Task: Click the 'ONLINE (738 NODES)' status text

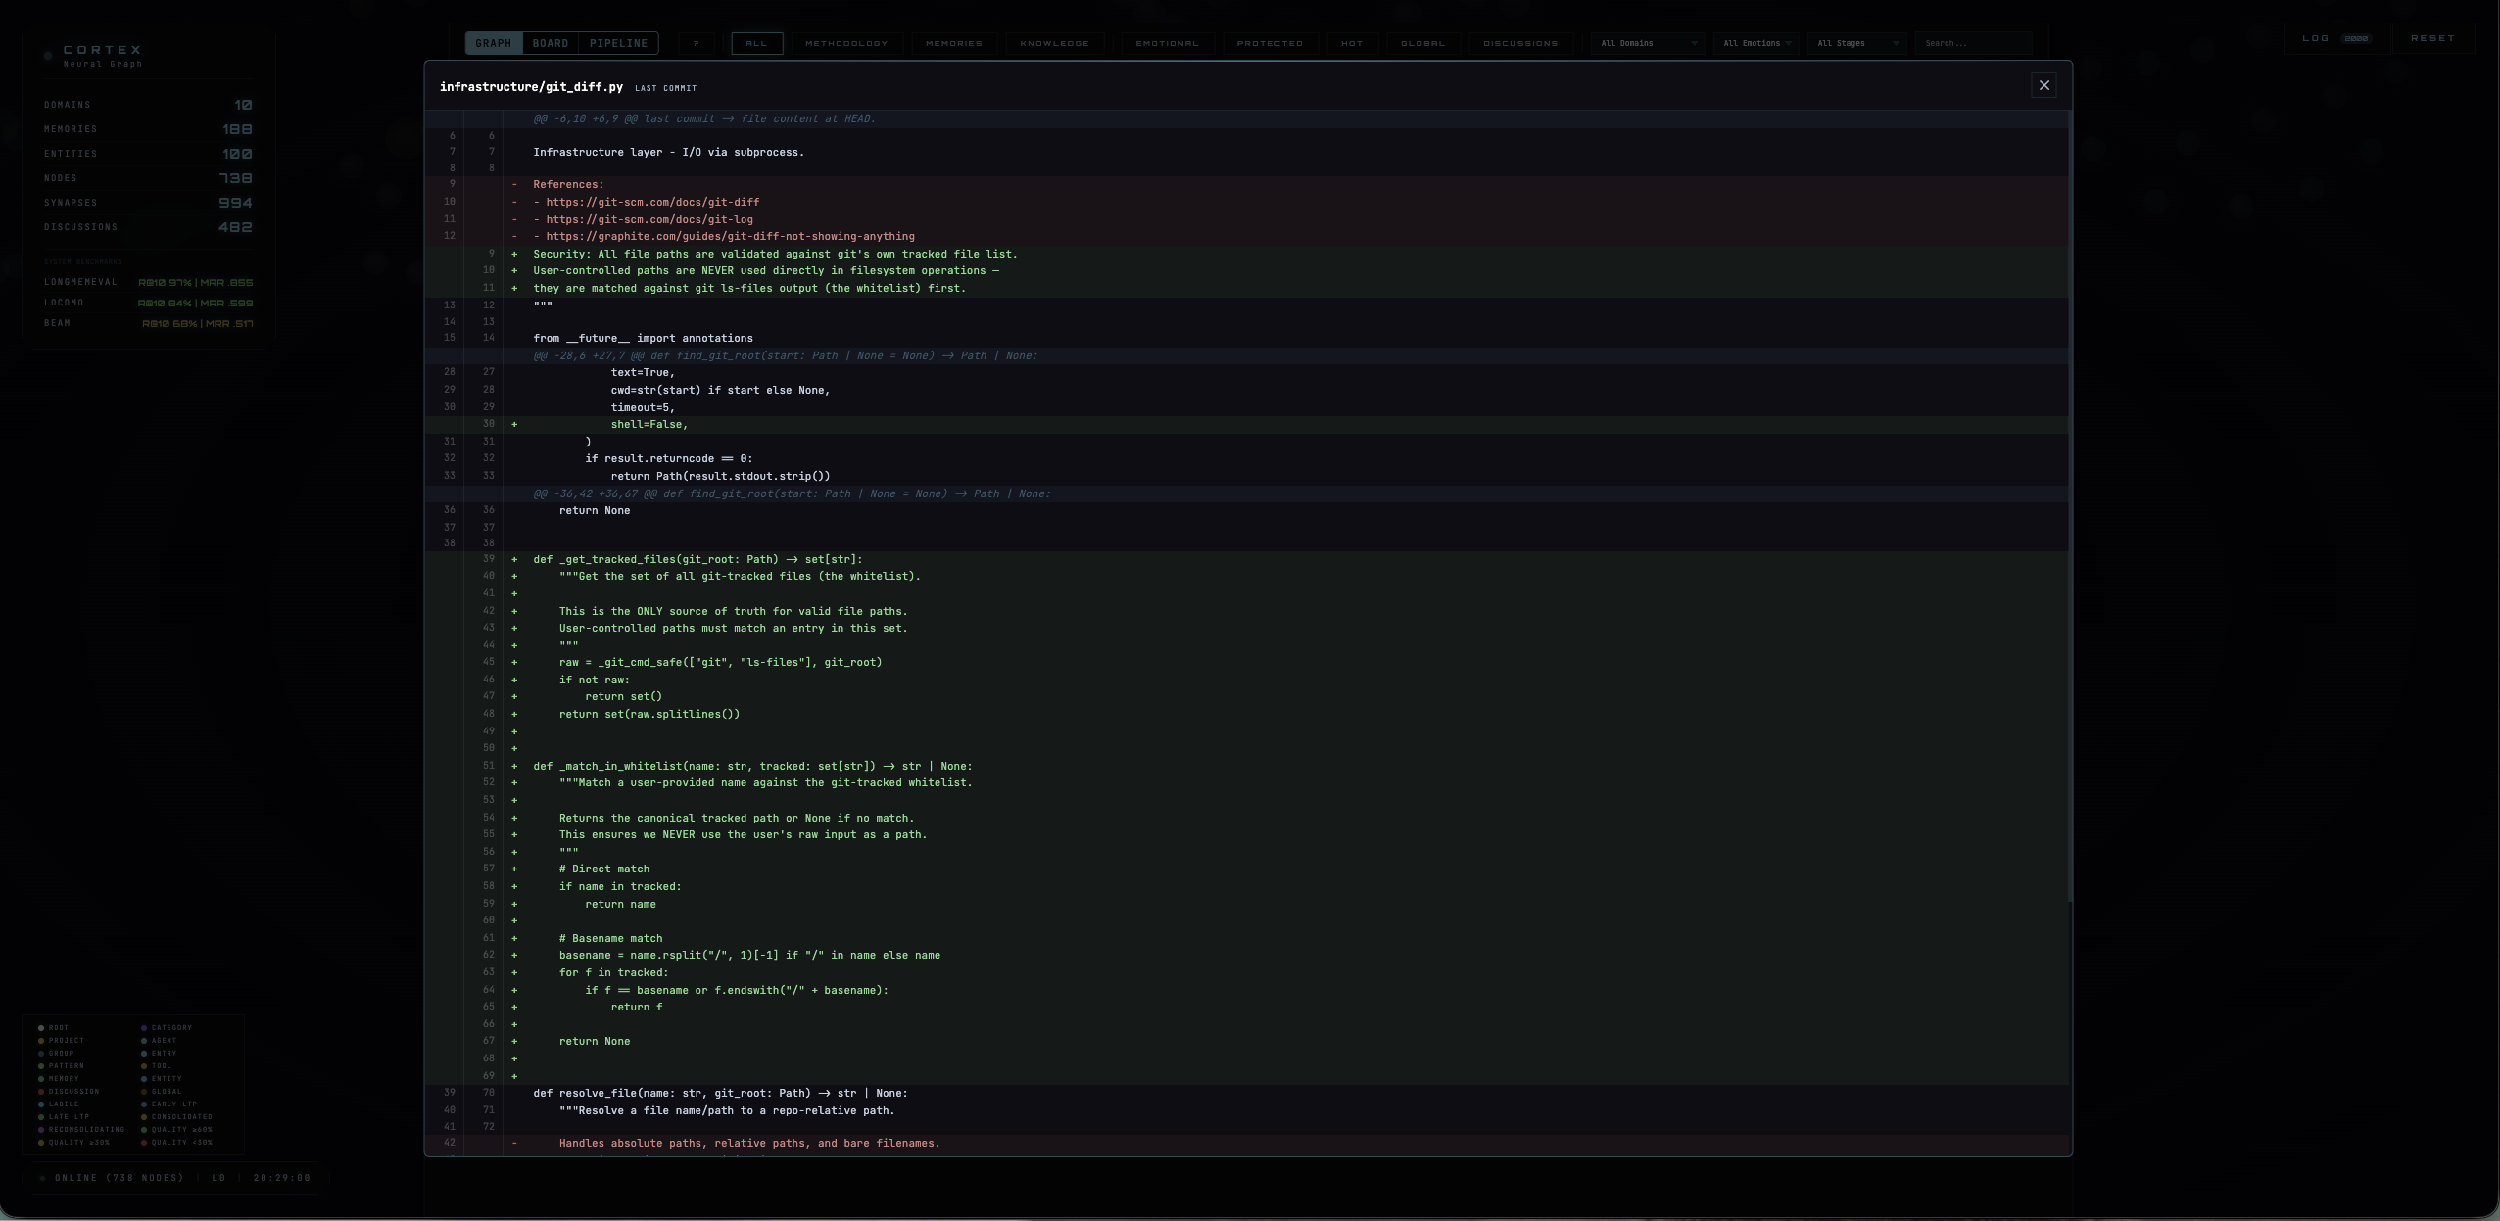Action: pos(120,1178)
